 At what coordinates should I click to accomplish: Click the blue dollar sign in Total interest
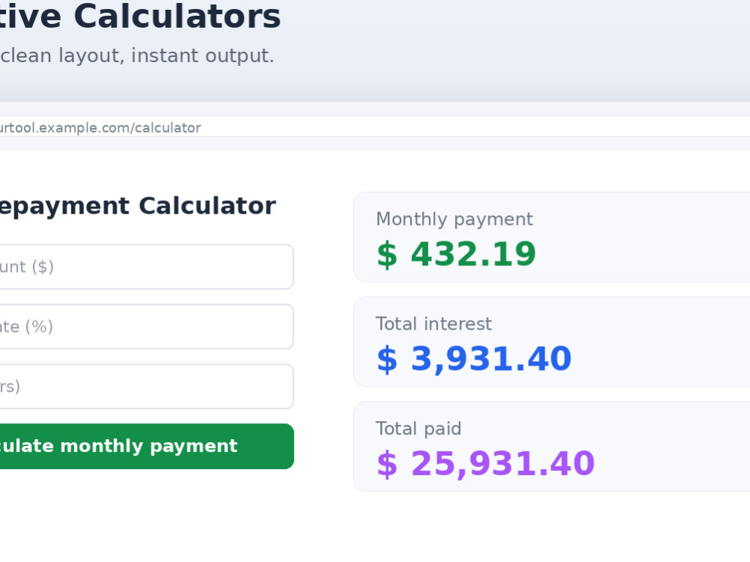(387, 359)
